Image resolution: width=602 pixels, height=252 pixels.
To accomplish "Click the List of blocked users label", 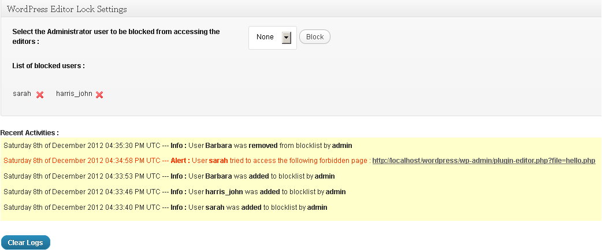I will coord(49,66).
